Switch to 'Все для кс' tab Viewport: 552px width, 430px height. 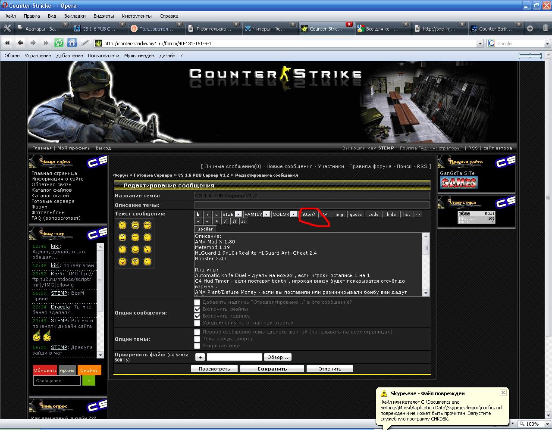(x=383, y=29)
